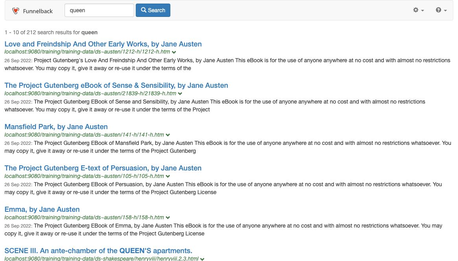Open the help question mark menu
Viewport: 458px width, 261px height.
pos(441,10)
